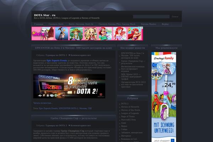This screenshot has width=213, height=142.
Task: Open the Garena Master menu item
Action: tap(148, 24)
